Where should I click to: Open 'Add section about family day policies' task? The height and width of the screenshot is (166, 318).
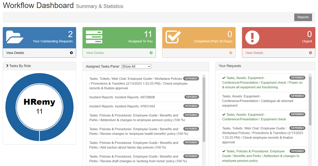[x=134, y=145]
